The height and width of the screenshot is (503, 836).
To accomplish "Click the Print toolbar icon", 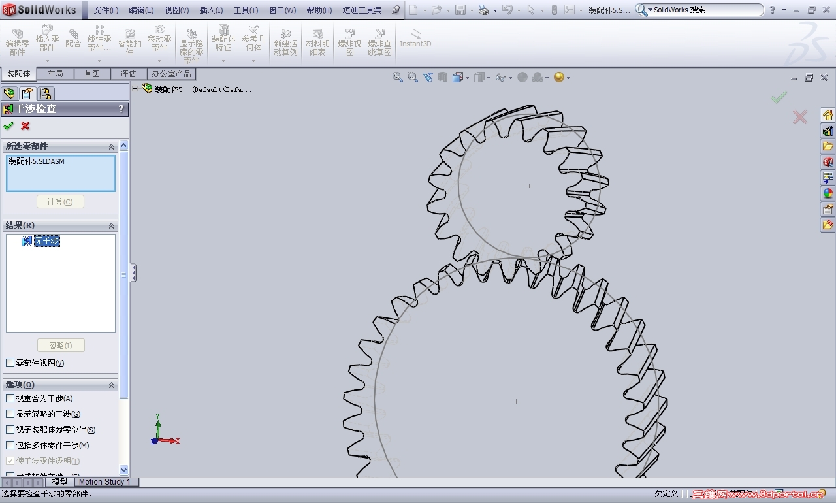I will click(x=483, y=10).
